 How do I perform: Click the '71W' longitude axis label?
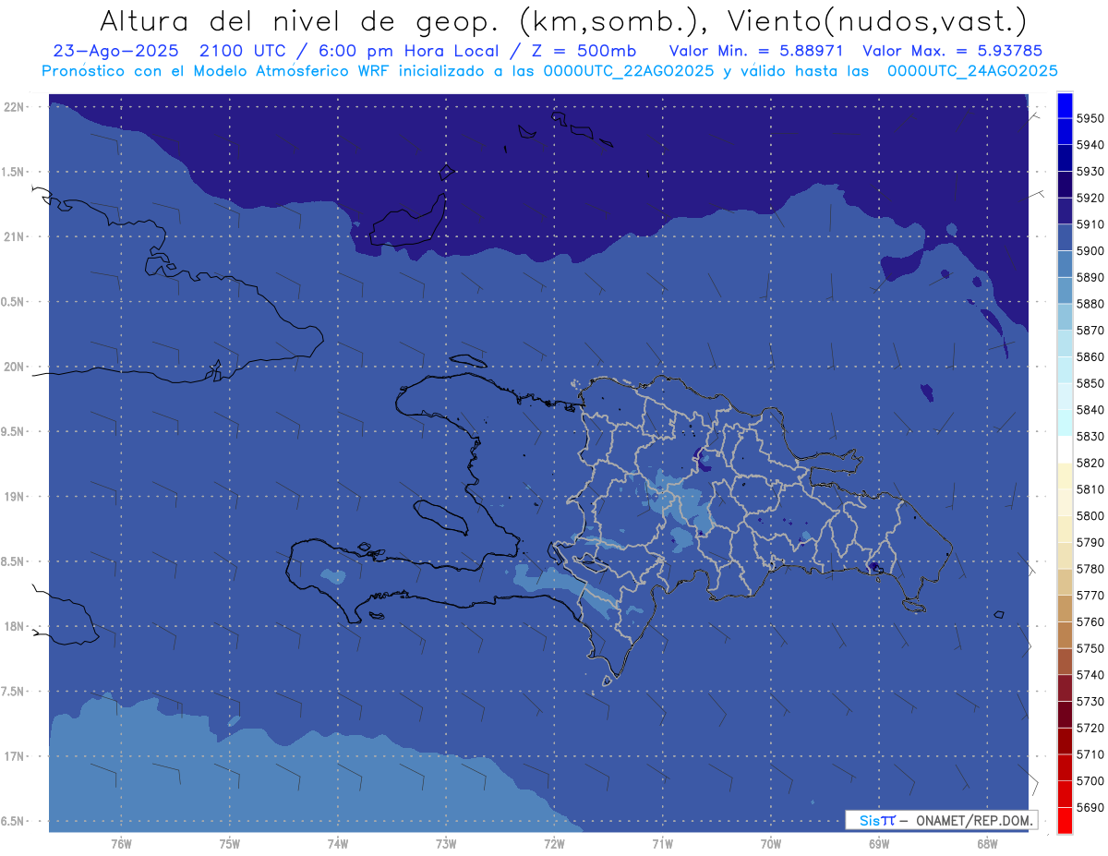click(x=662, y=844)
